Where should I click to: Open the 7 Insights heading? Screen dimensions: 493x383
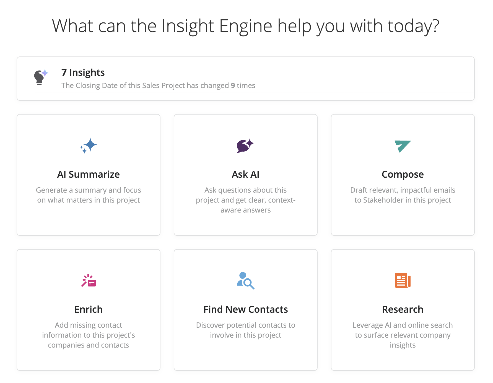[83, 73]
